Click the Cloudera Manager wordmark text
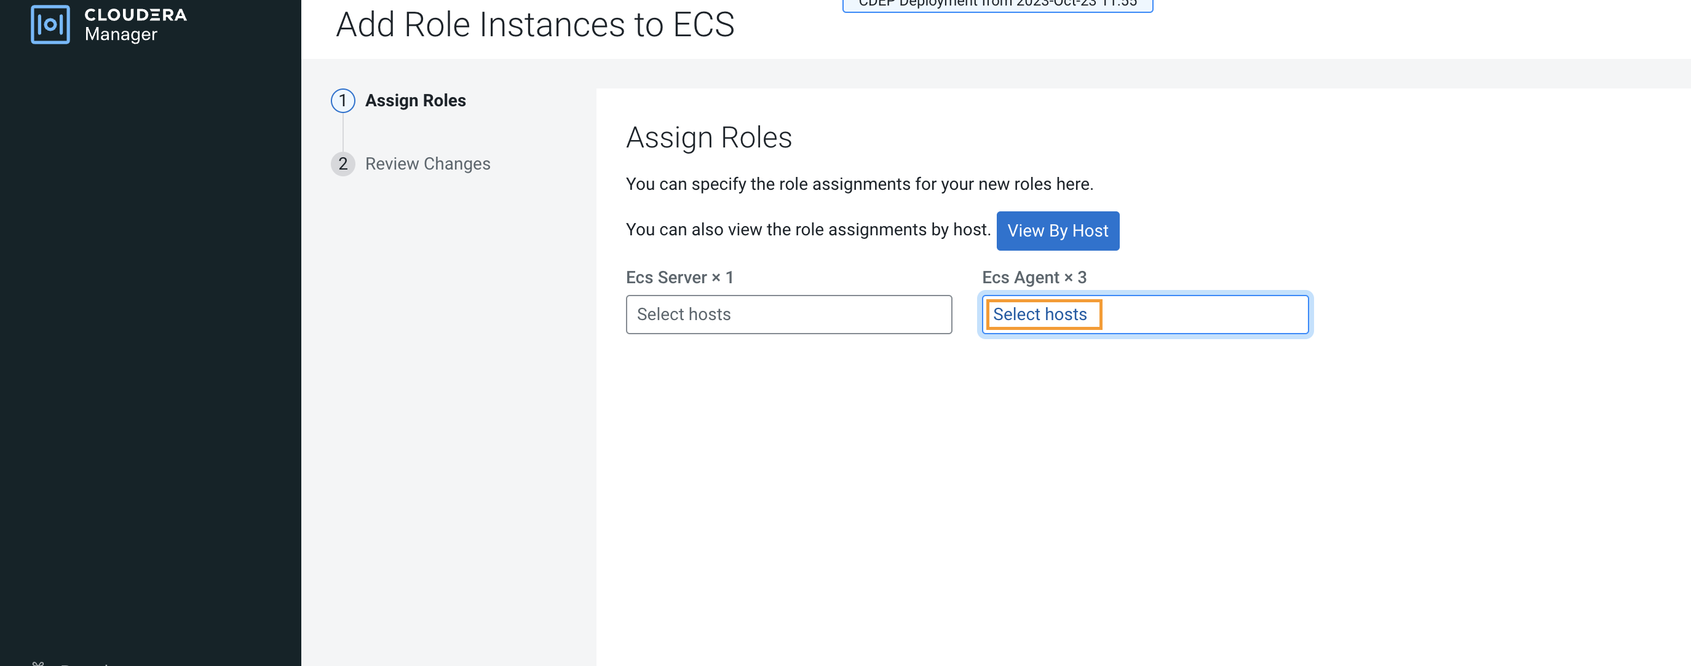 point(135,25)
